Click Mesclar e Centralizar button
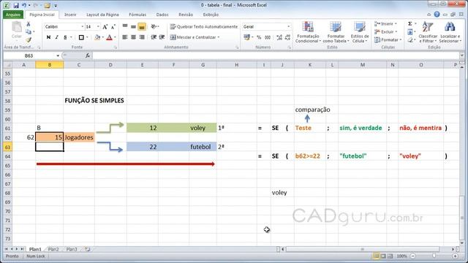Image resolution: width=468 pixels, height=263 pixels. (x=195, y=37)
